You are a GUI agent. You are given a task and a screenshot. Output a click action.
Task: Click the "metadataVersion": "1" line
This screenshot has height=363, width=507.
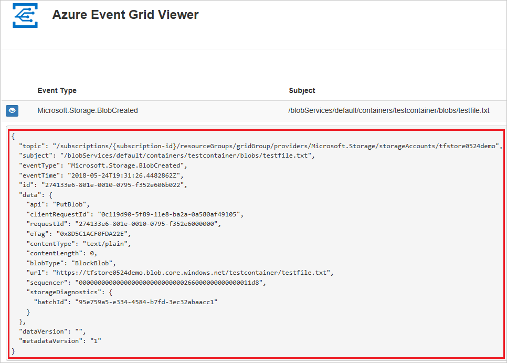60,341
